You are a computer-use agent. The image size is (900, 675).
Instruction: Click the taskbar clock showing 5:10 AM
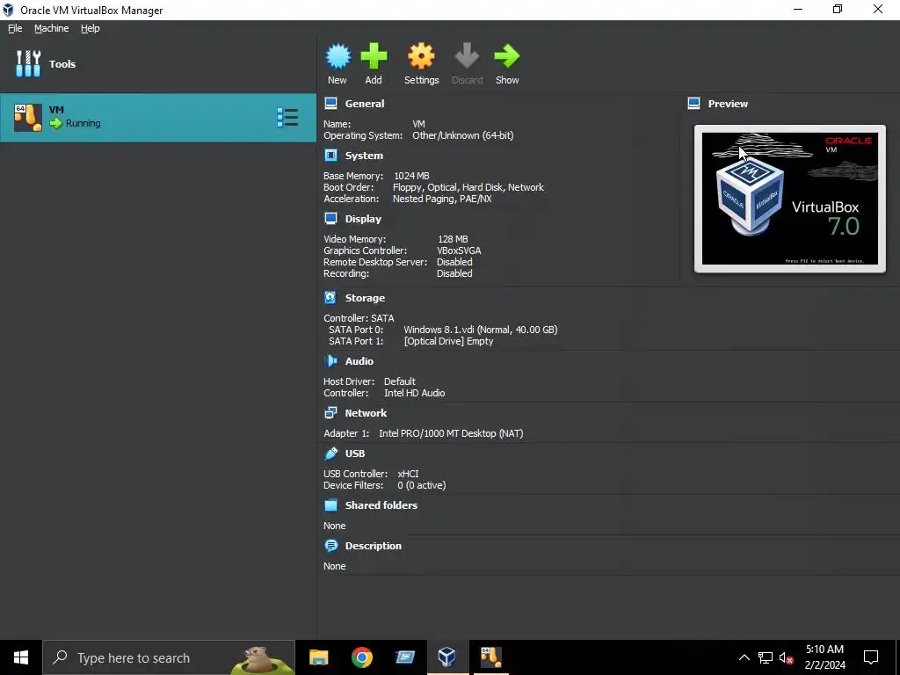(824, 657)
